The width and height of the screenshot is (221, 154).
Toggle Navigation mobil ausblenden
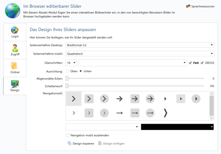pyautogui.click(x=67, y=135)
